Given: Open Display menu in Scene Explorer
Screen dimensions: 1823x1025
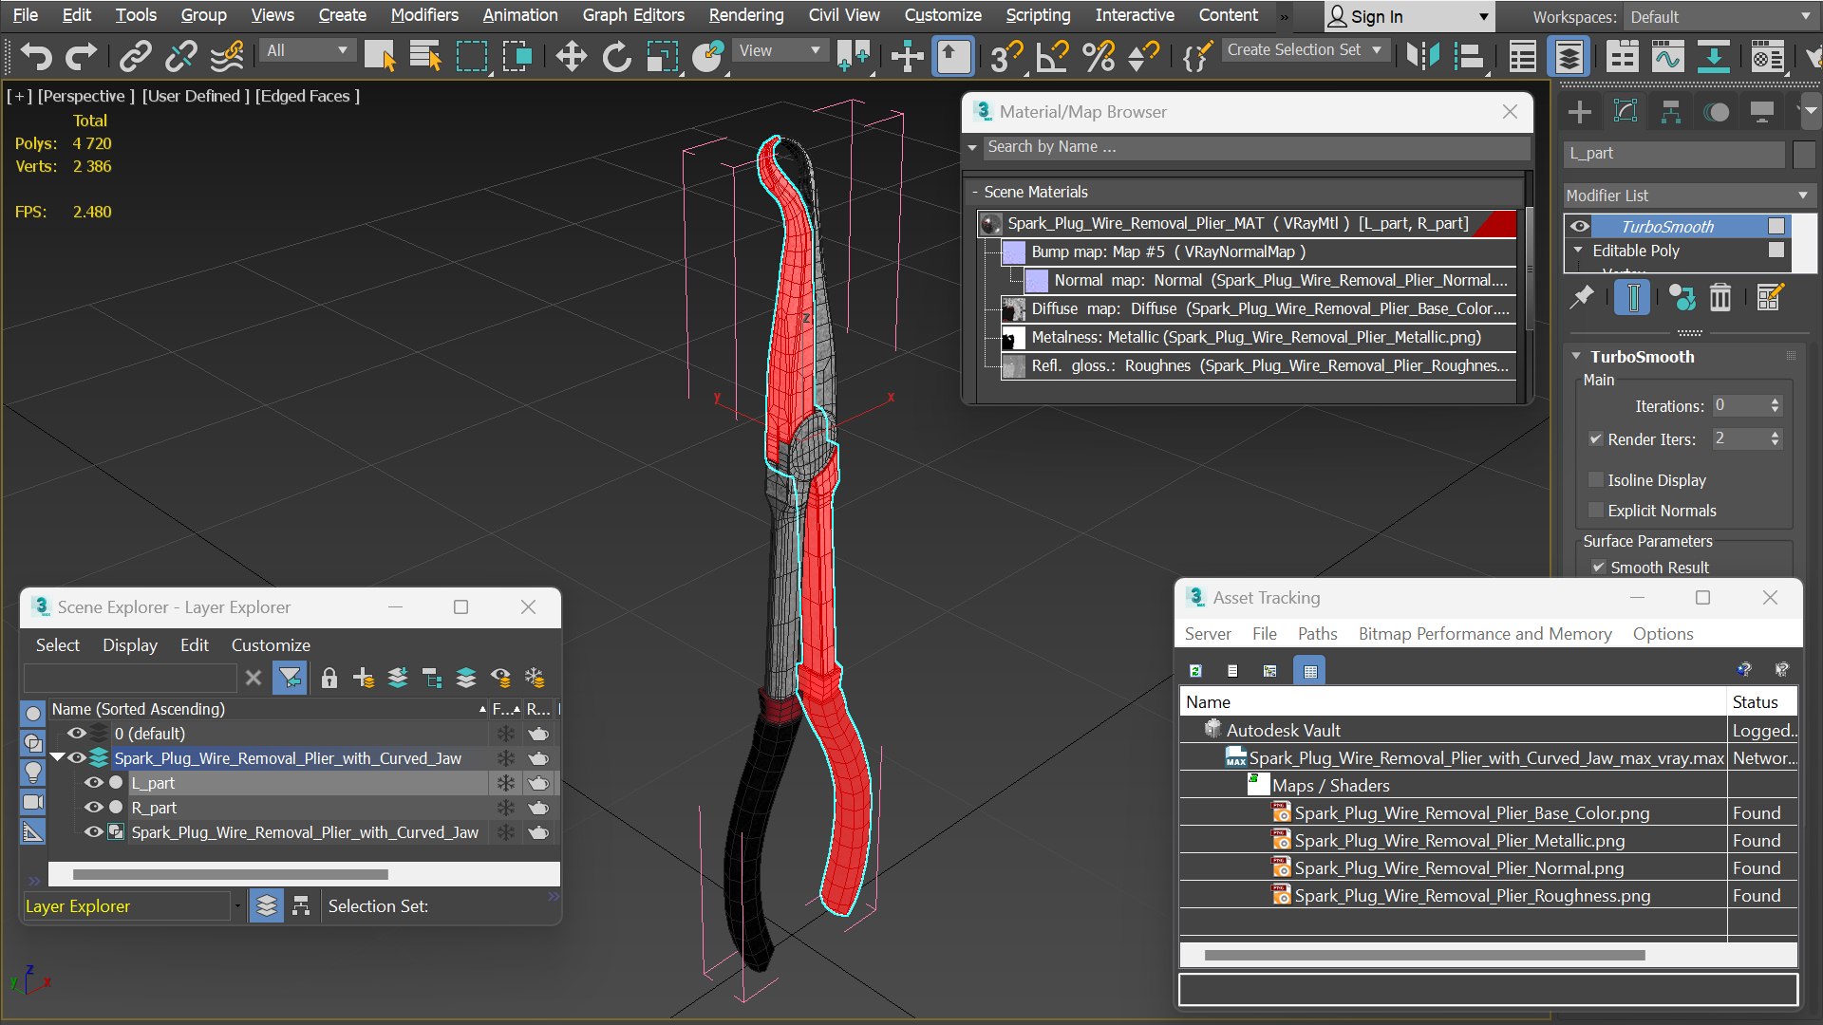Looking at the screenshot, I should (x=130, y=645).
